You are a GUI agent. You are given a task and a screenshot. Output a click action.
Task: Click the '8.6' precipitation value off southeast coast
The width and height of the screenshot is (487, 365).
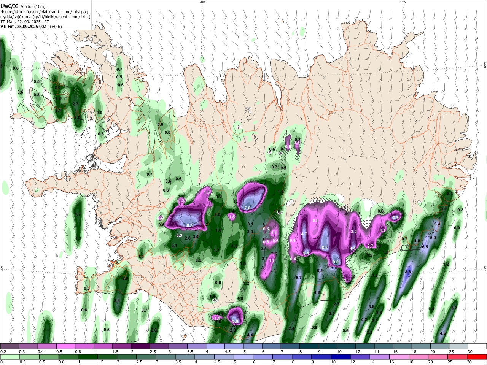coord(408,272)
